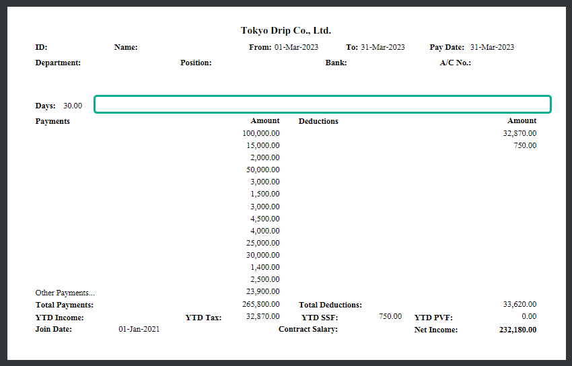
Task: Select the "To:" label
Action: (352, 47)
